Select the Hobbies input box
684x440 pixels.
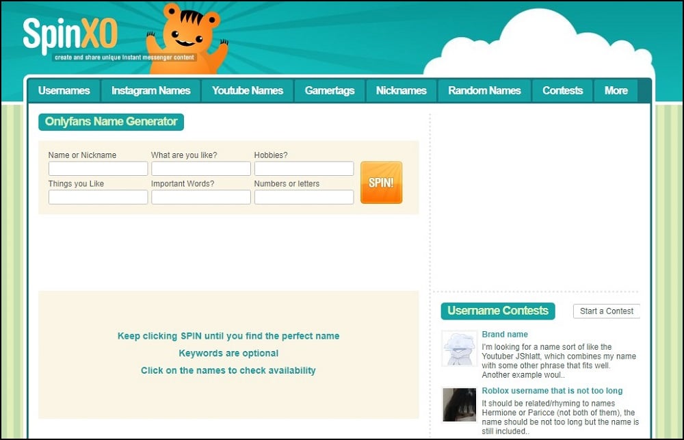click(x=304, y=168)
